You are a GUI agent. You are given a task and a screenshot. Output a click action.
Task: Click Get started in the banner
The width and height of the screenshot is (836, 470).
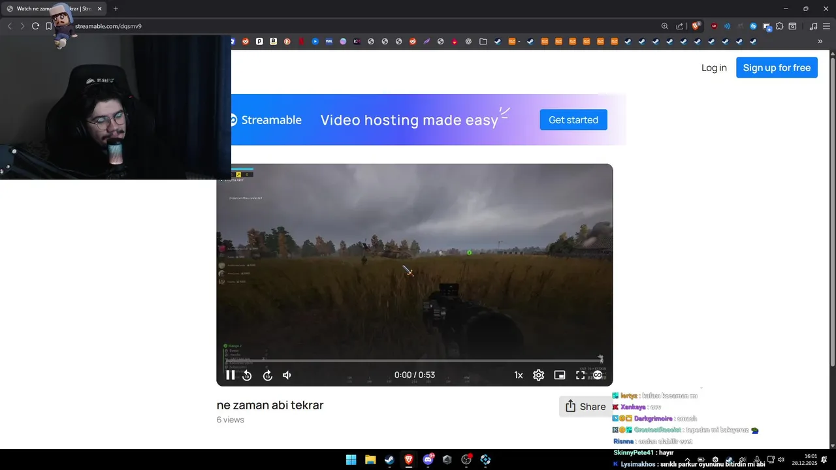pos(573,120)
